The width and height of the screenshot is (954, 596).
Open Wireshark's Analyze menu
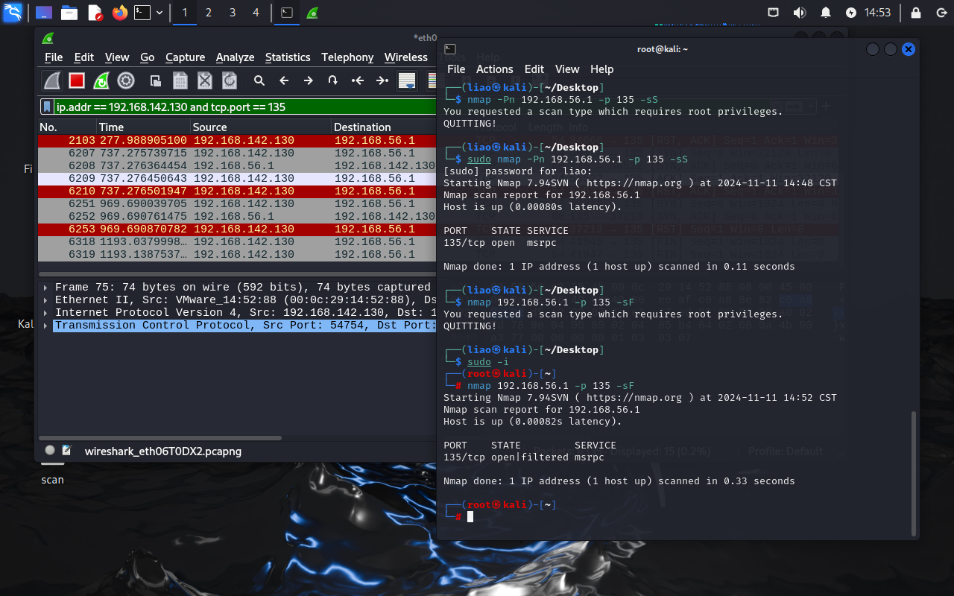pyautogui.click(x=235, y=57)
